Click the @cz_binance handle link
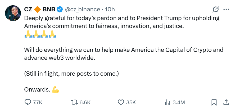Viewport: 236px width, 109px height. tap(82, 10)
